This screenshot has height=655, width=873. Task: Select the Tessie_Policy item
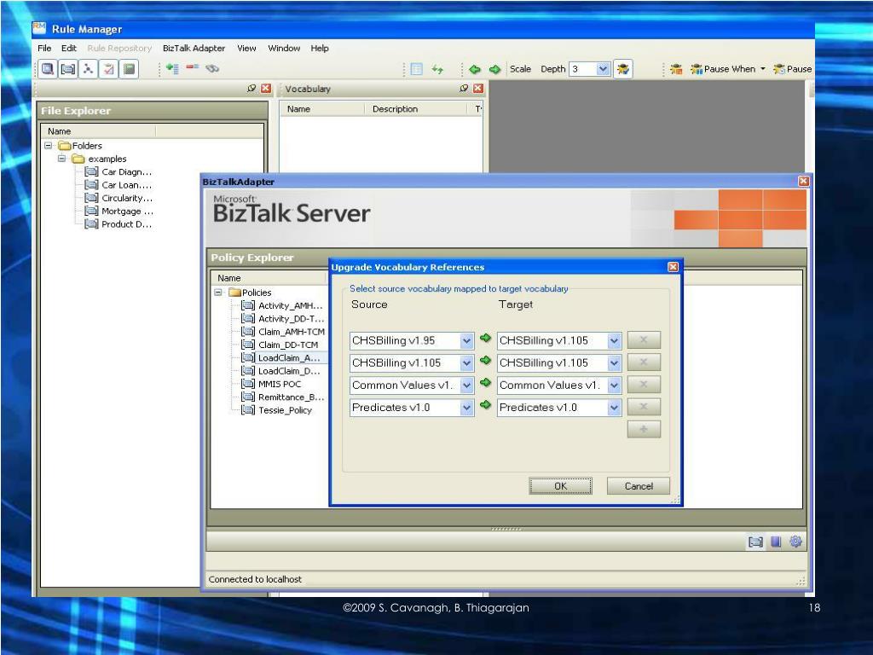pyautogui.click(x=277, y=410)
